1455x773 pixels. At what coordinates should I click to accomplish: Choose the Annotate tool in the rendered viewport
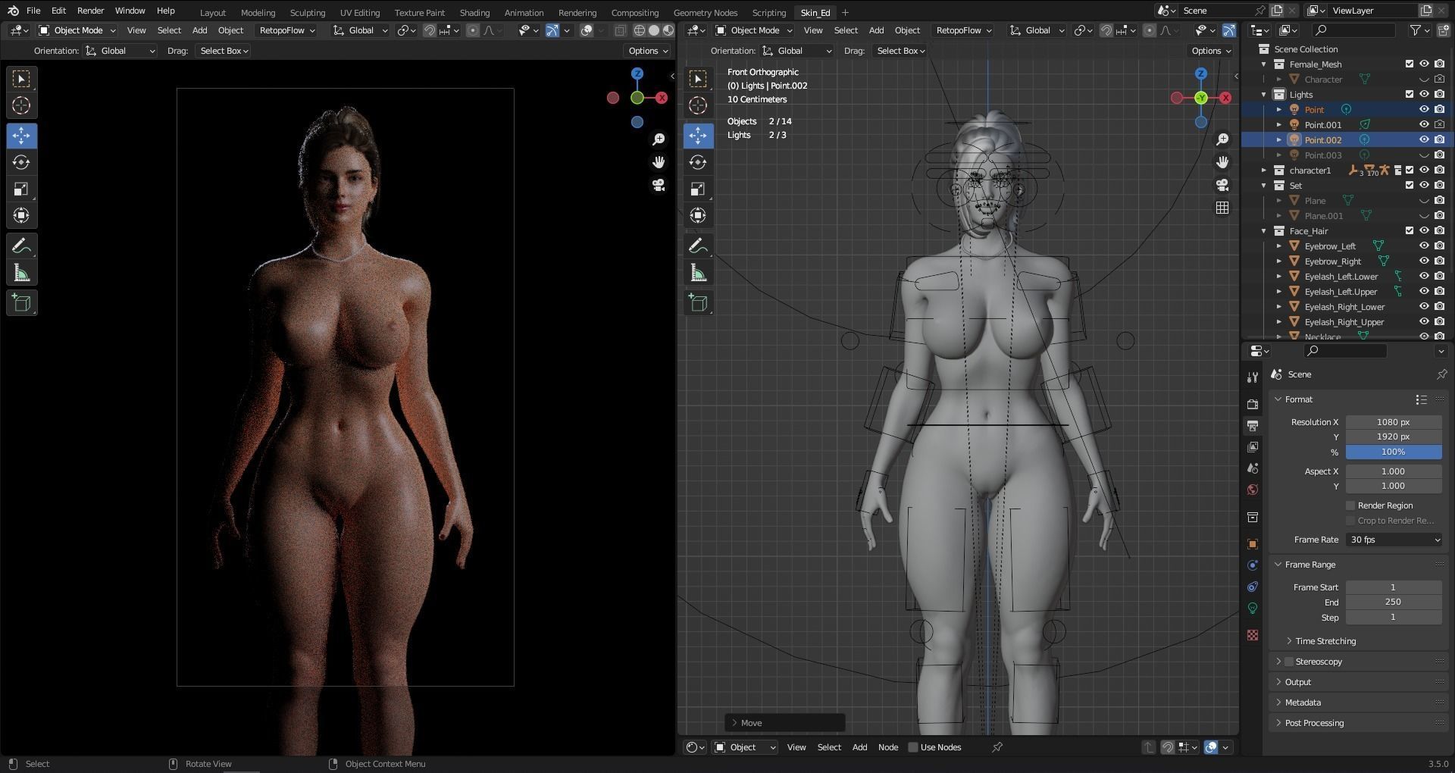(x=21, y=246)
